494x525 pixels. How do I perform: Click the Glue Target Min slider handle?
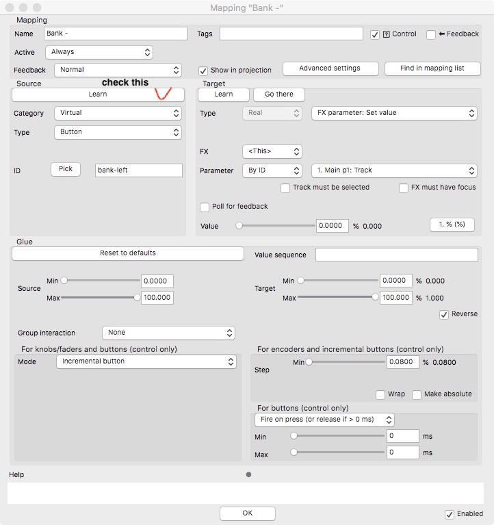click(x=301, y=281)
